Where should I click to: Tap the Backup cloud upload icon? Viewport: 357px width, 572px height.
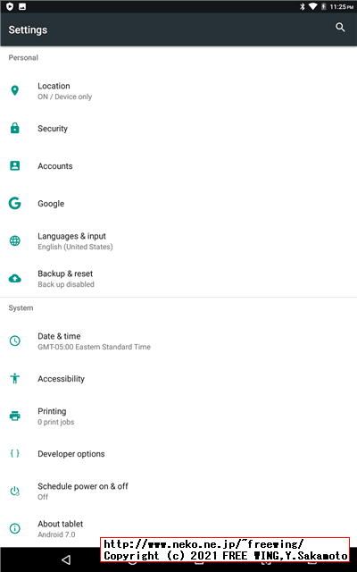click(x=14, y=279)
